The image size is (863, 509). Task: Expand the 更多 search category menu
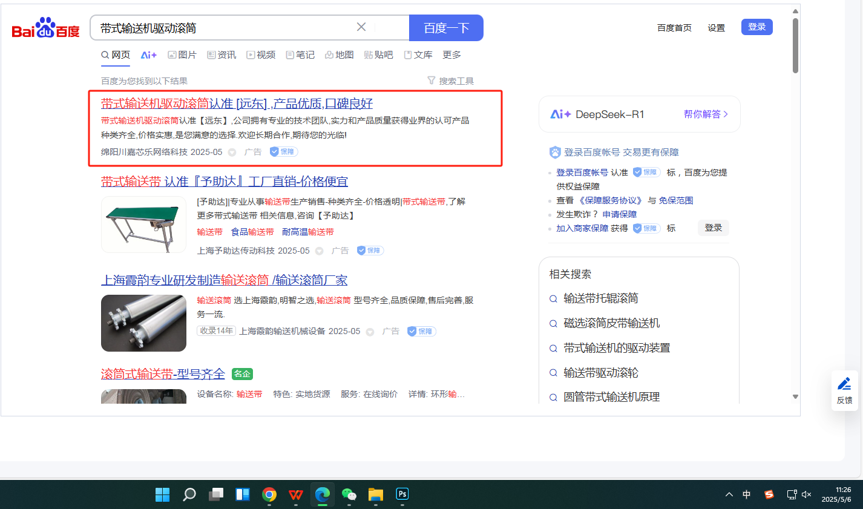pyautogui.click(x=451, y=55)
